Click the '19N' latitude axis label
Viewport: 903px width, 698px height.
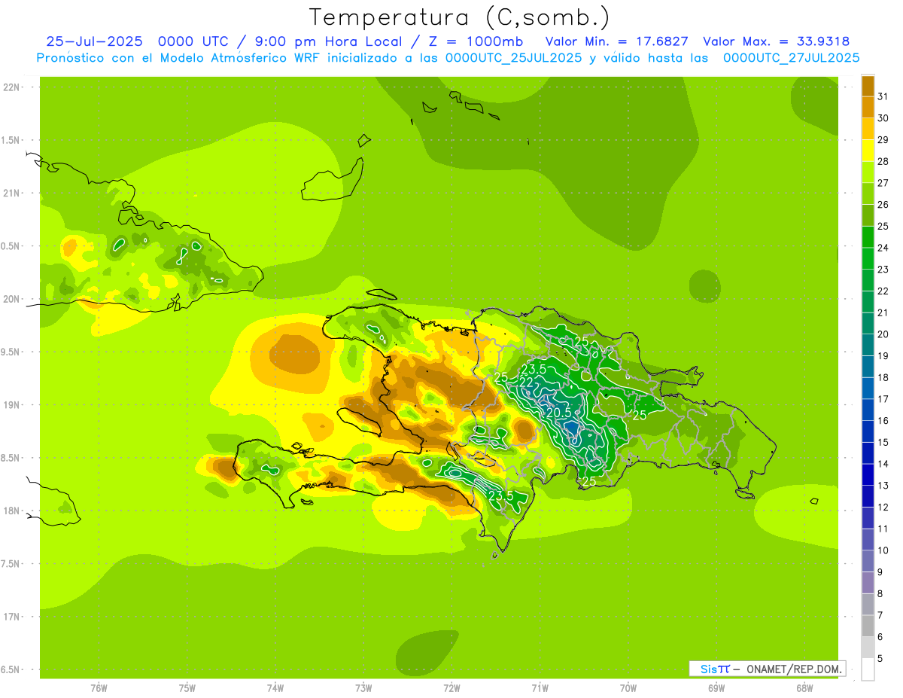(x=13, y=405)
